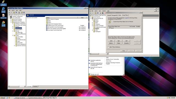Screen dimensions: 176x99
Task: Click Add button in Group Policy tab
Action: (119, 41)
